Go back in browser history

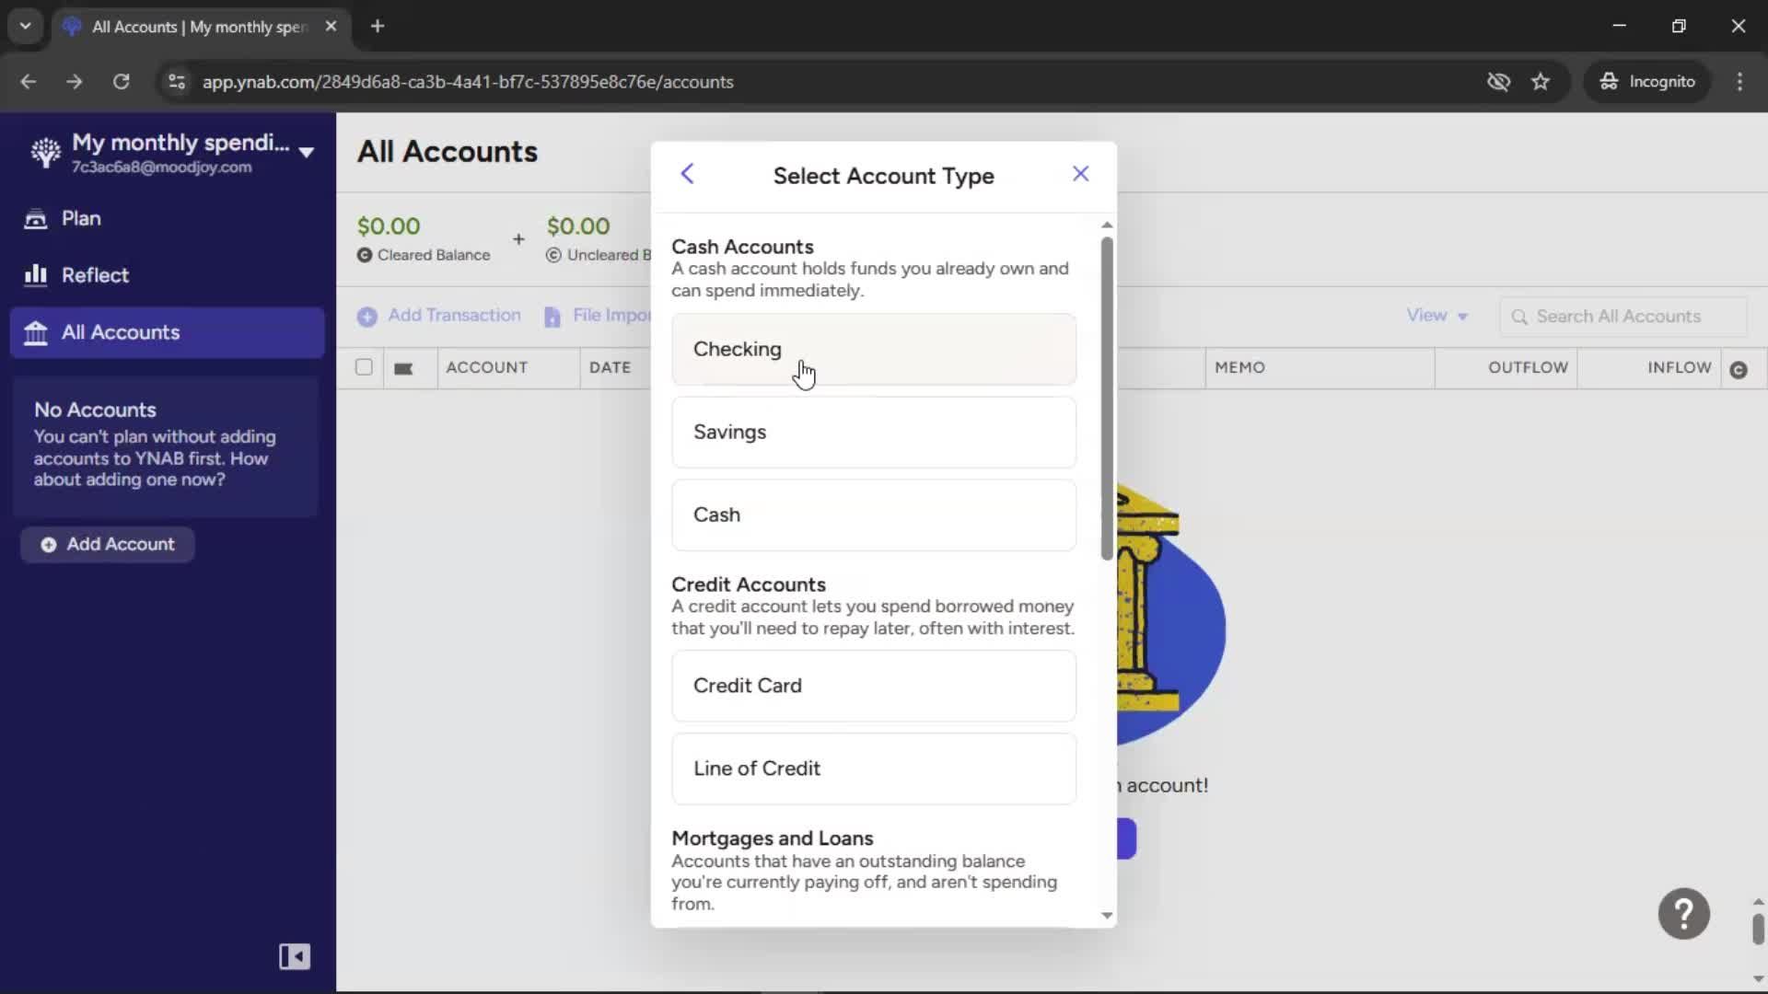(29, 82)
